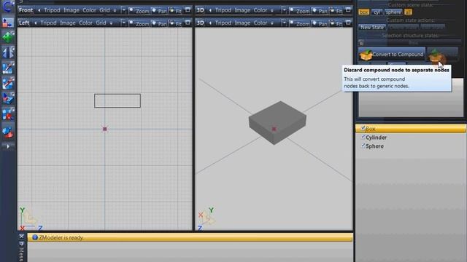Toggle Zoom mode in Front view toolbar
The width and height of the screenshot is (467, 262).
(x=139, y=11)
